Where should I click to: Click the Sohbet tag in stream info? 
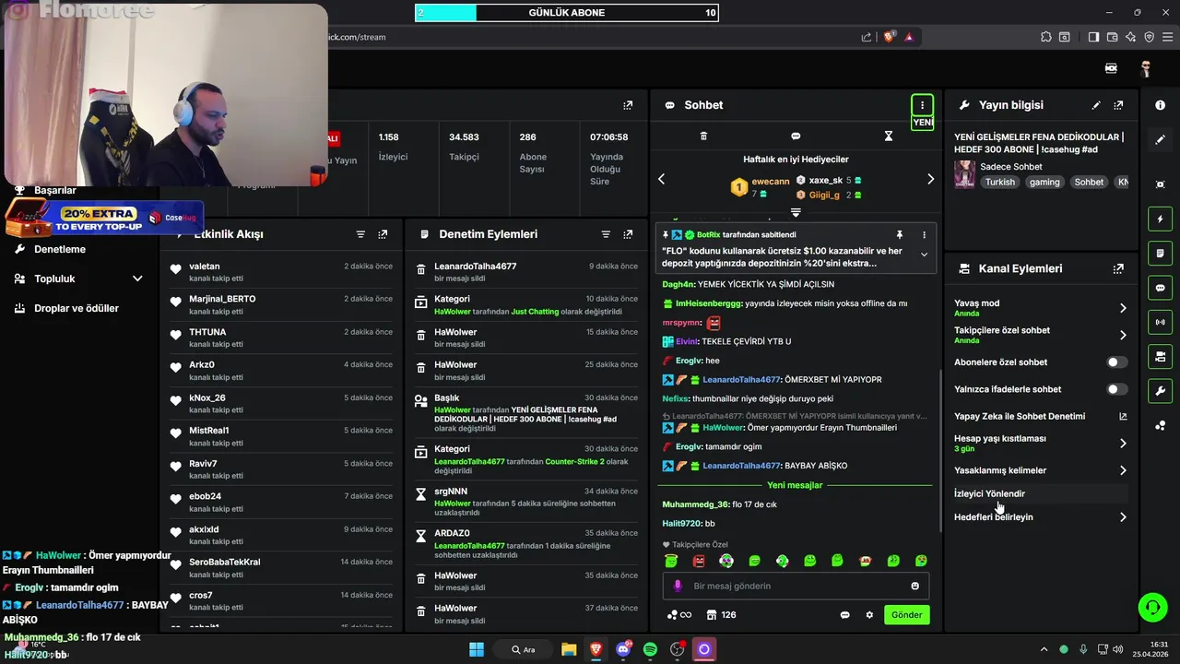pos(1089,183)
